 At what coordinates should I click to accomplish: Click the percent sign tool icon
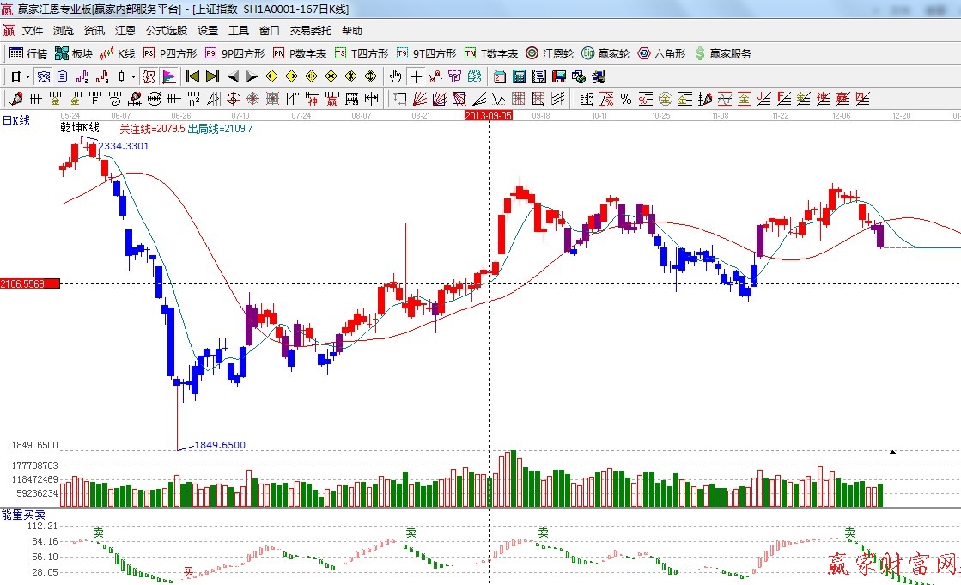[x=626, y=98]
